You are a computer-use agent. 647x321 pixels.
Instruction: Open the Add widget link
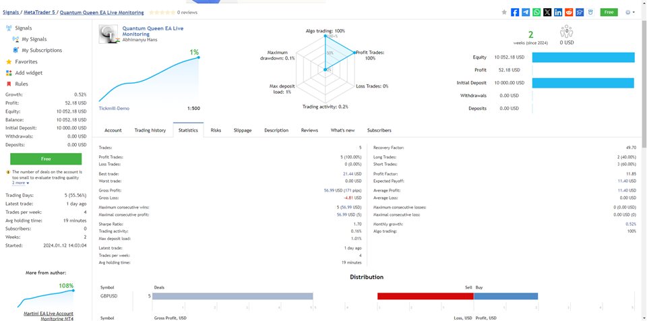[x=29, y=73]
